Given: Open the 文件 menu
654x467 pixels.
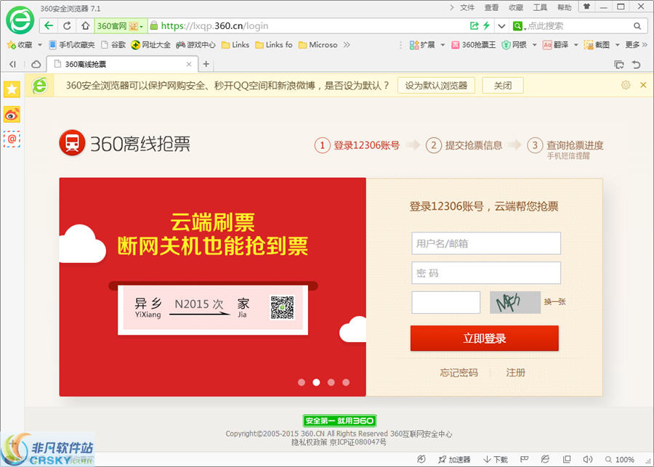Looking at the screenshot, I should (467, 7).
